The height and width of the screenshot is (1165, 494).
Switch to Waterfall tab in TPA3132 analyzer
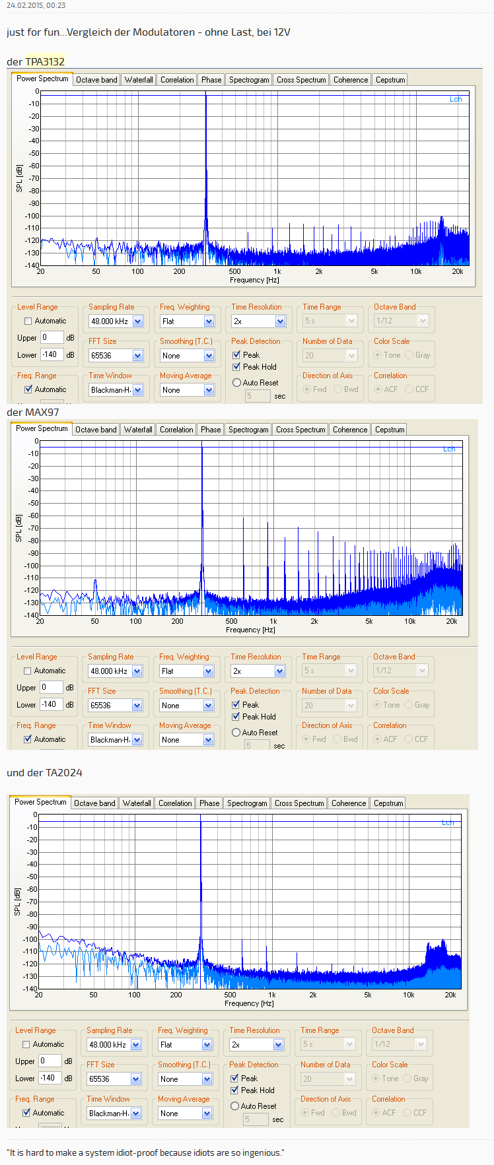pos(139,80)
